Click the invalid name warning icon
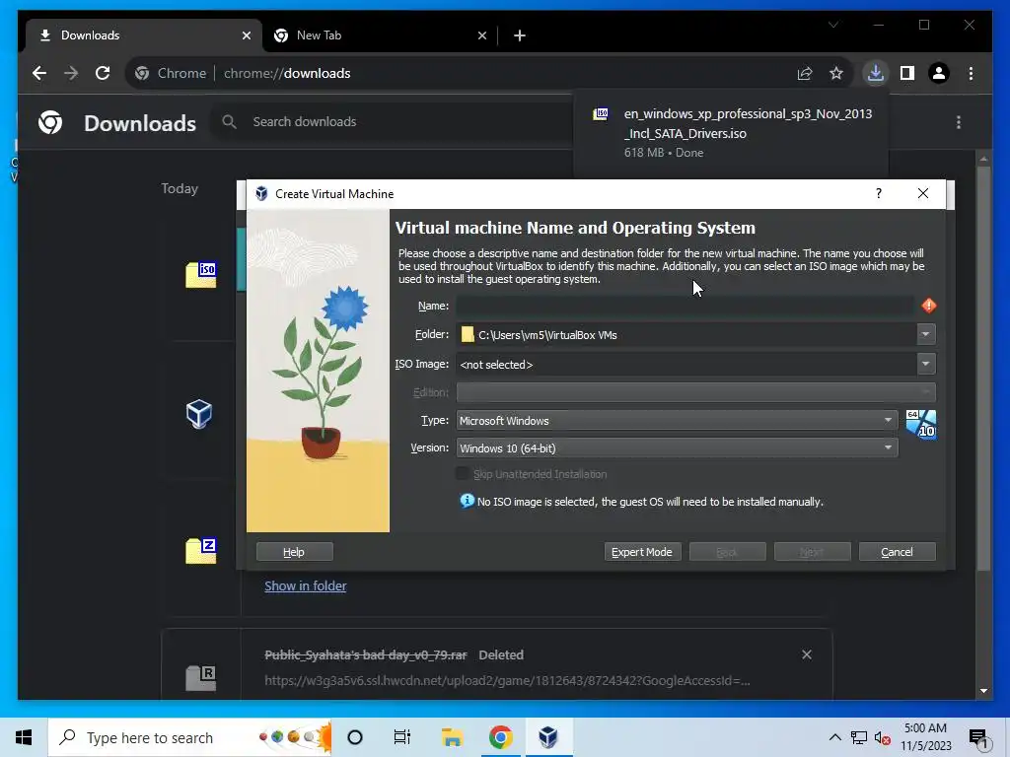This screenshot has width=1010, height=757. click(929, 306)
